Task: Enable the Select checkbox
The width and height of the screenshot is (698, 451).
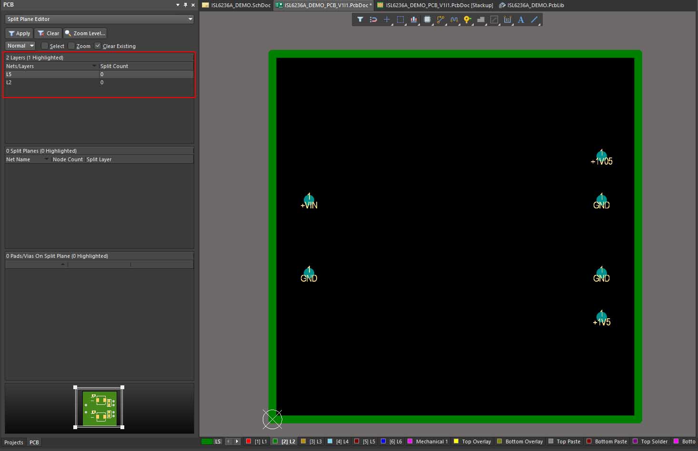Action: pyautogui.click(x=45, y=46)
